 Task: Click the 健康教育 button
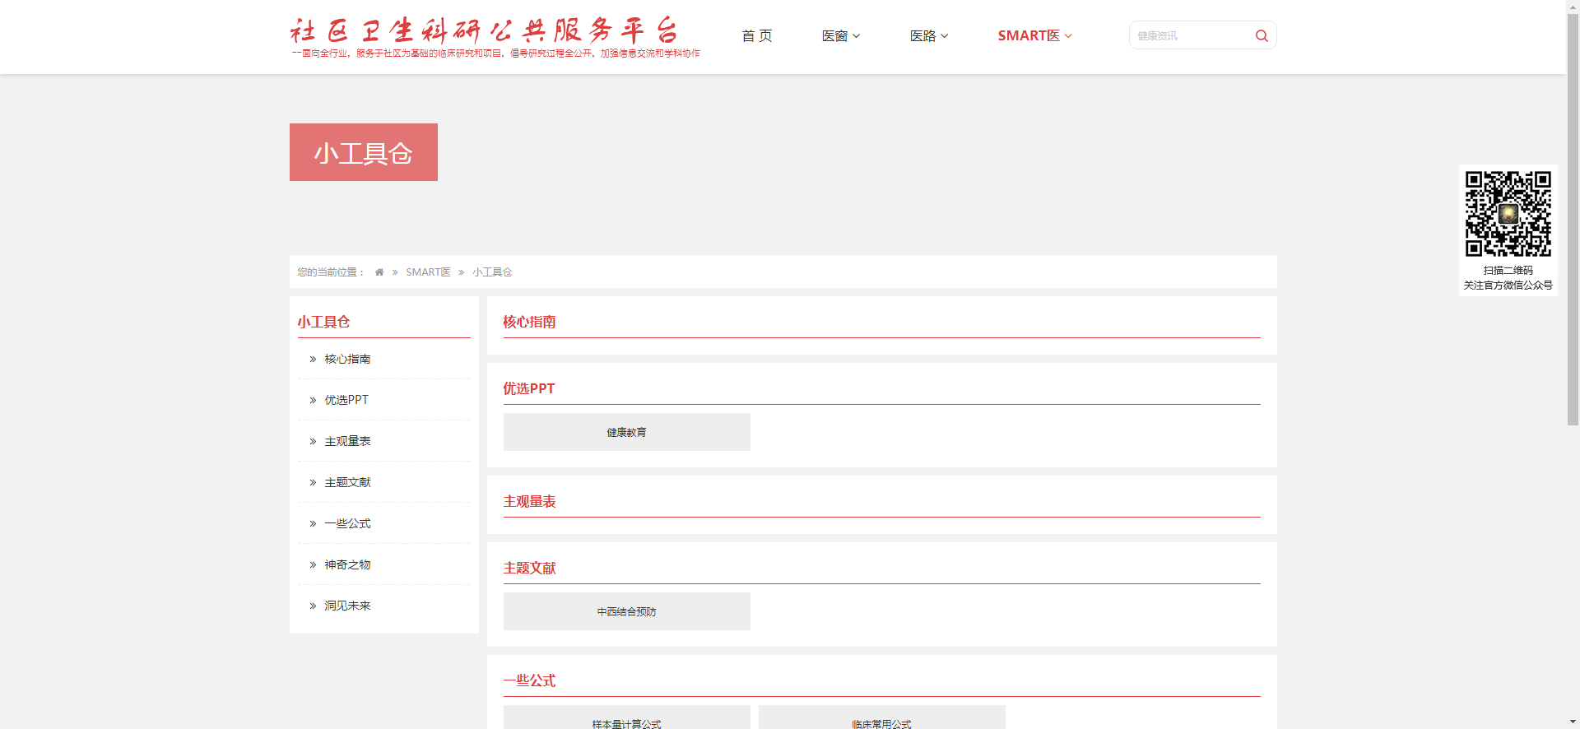(x=626, y=432)
